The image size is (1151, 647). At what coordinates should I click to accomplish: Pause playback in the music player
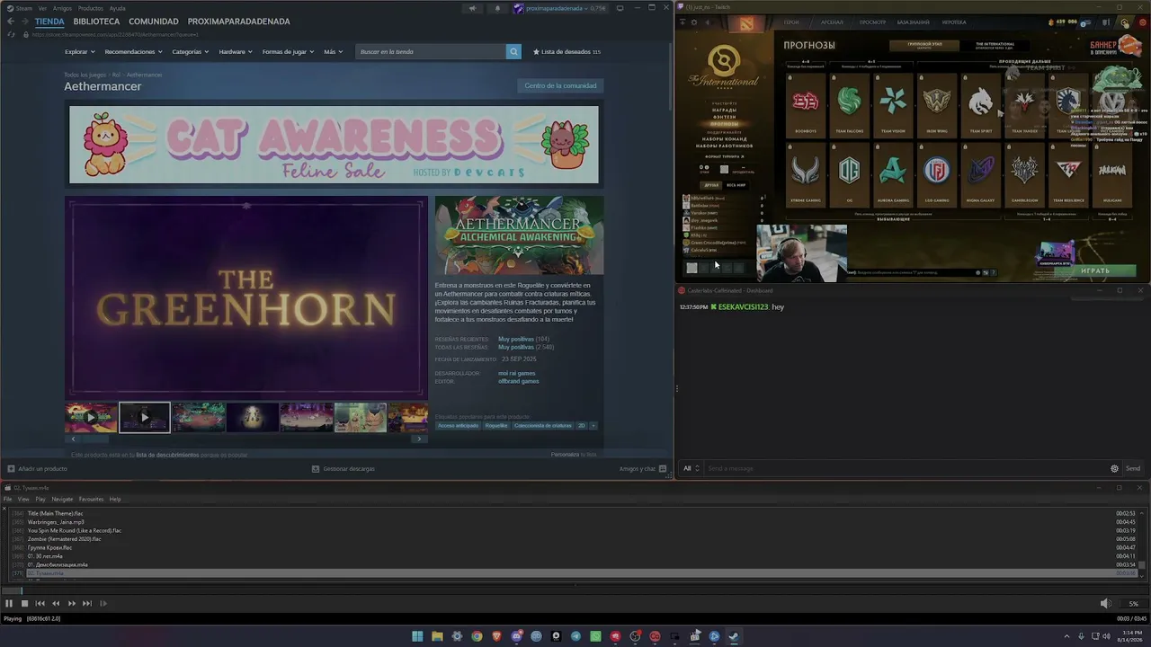pos(9,604)
